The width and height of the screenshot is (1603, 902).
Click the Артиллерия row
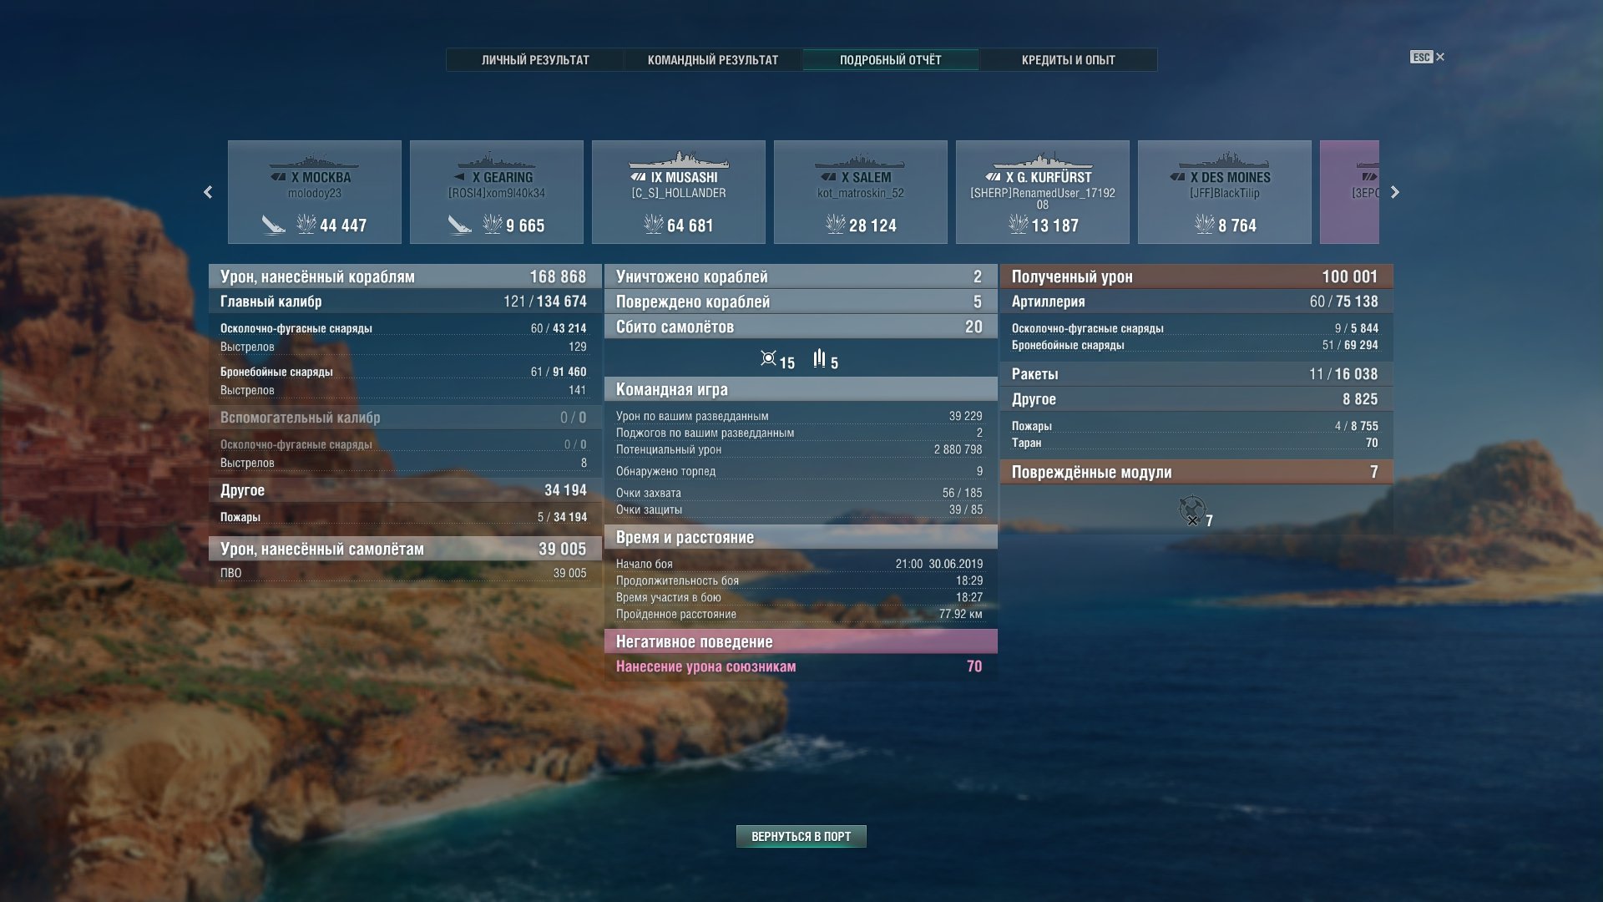(1196, 302)
